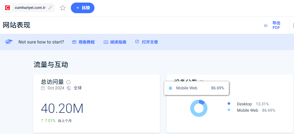This screenshot has height=134, width=294.
Task: Star cumhuriyet.com.tr as a favorite
Action: (63, 8)
